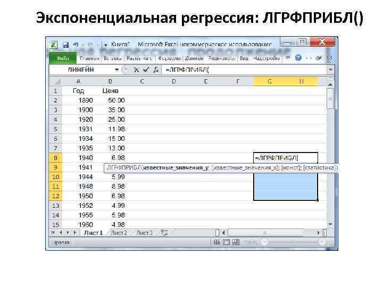This screenshot has height=287, width=383.
Task: Switch to Лист3 sheet tab
Action: [144, 233]
